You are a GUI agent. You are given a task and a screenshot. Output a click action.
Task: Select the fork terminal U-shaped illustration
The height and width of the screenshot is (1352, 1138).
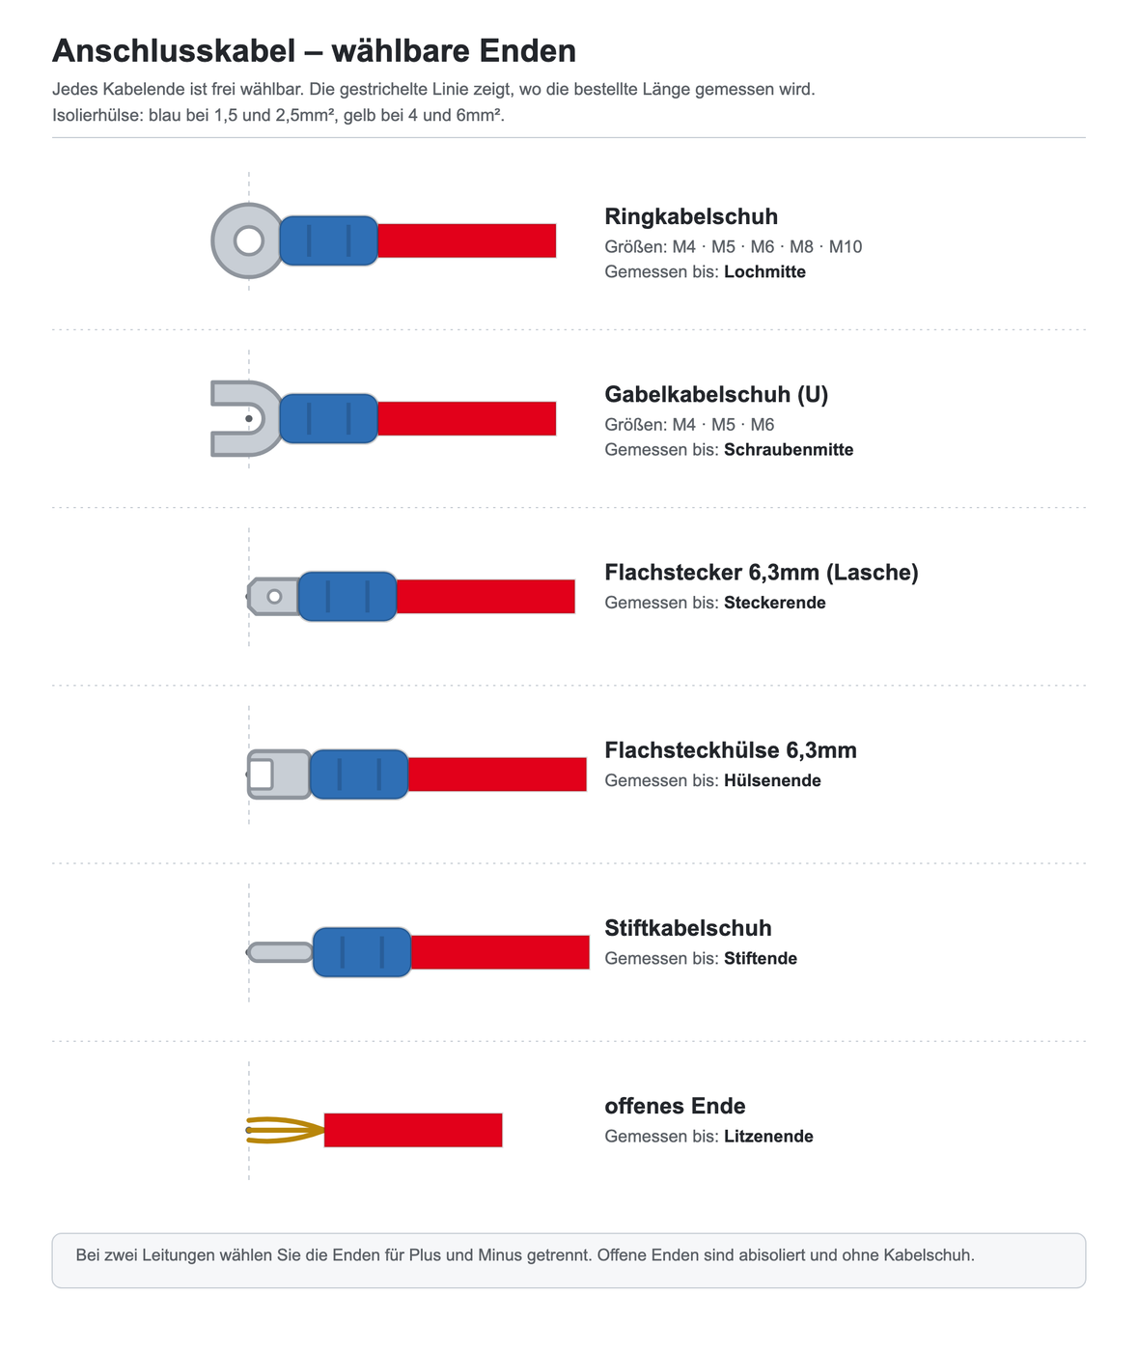246,418
